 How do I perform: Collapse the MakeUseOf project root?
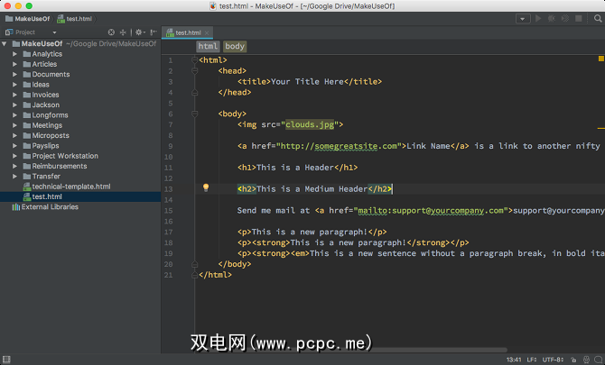pos(5,43)
